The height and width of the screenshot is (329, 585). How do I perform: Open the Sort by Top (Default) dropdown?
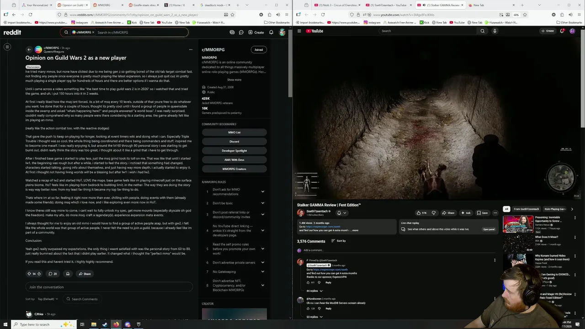click(48, 299)
